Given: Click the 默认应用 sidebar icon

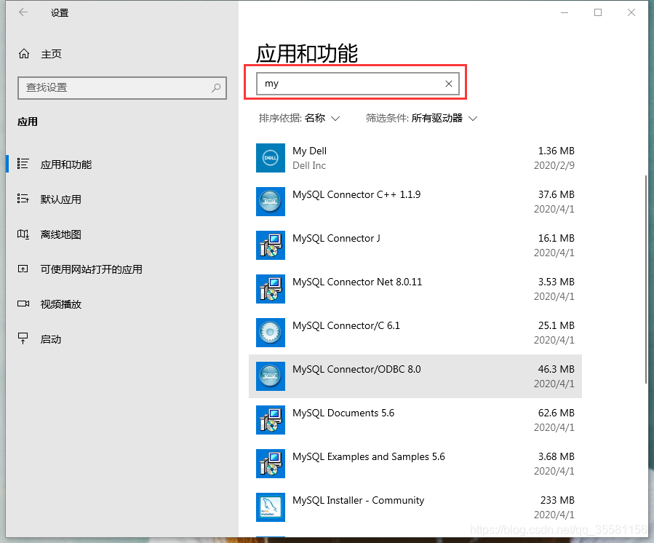Looking at the screenshot, I should pyautogui.click(x=23, y=199).
